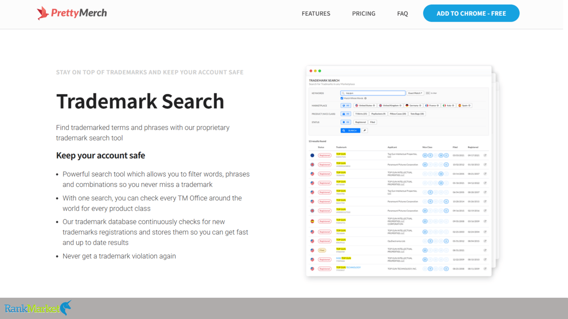
Task: Click Nice class 9 chip in row filed 06/04/2005
Action: point(430,192)
